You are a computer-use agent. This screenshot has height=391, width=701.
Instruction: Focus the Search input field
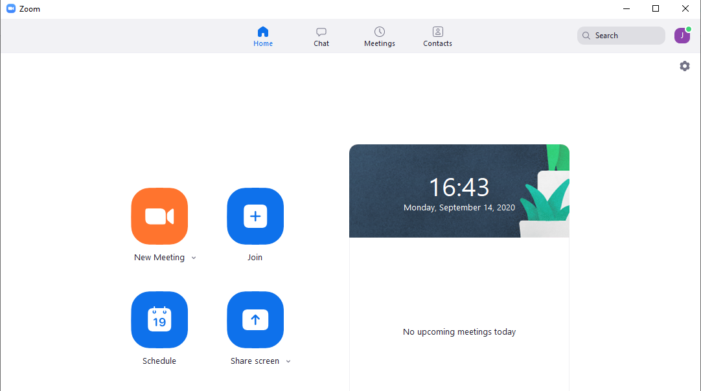tap(621, 36)
